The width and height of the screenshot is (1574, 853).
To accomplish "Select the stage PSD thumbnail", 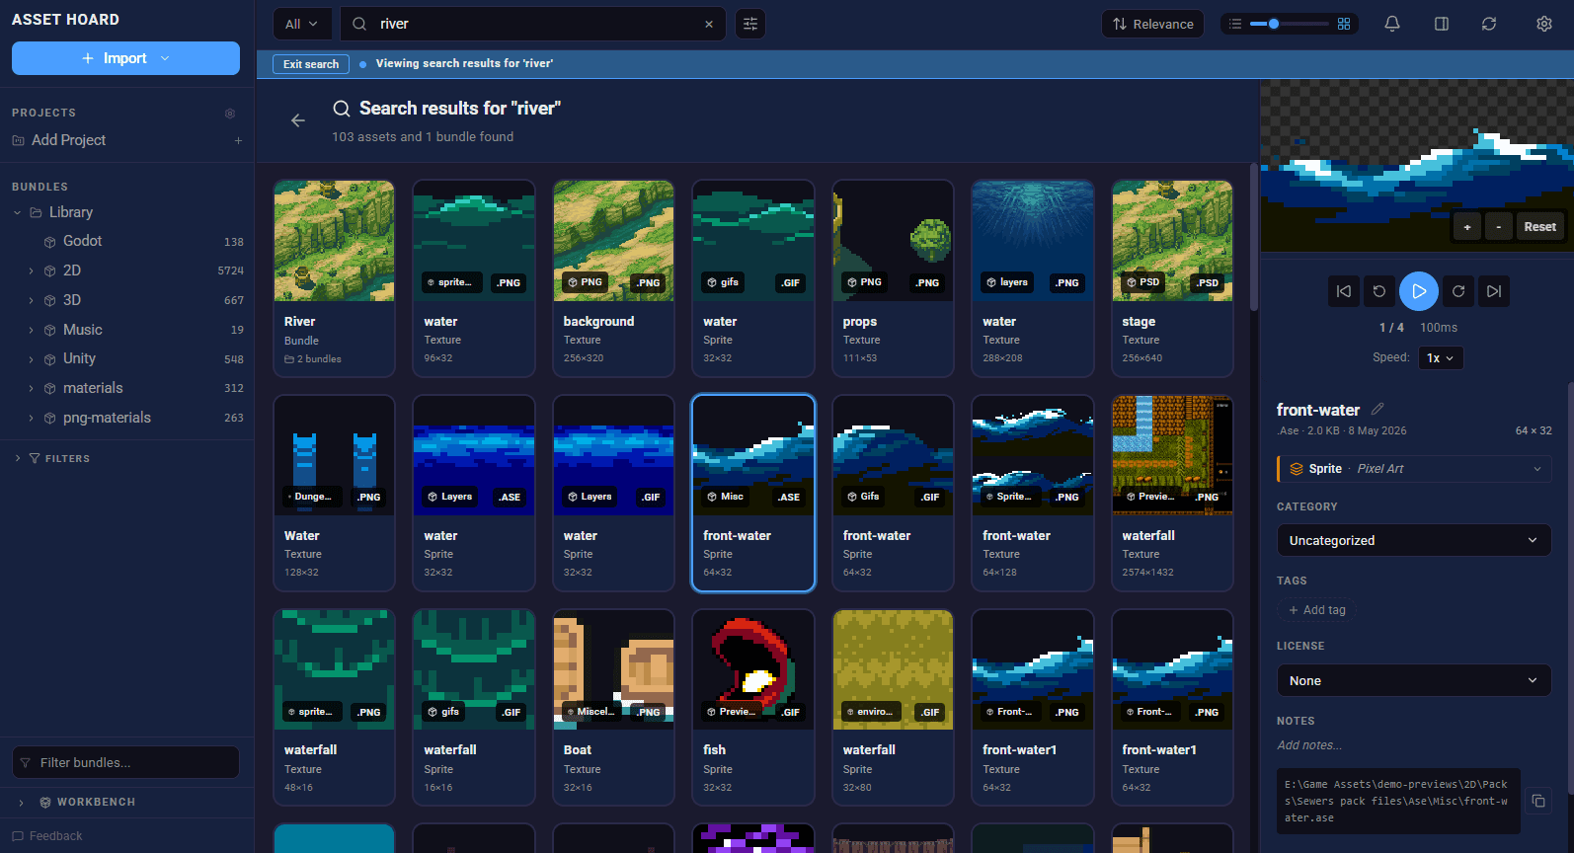I will tap(1172, 240).
